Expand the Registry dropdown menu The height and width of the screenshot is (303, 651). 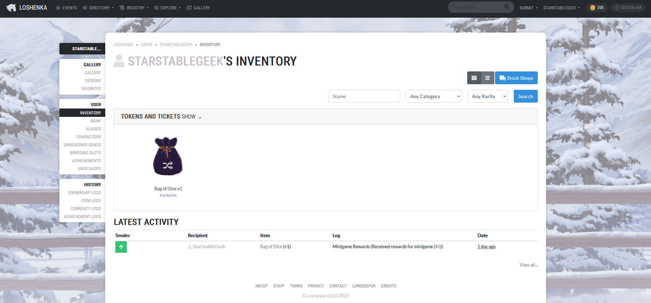click(134, 8)
